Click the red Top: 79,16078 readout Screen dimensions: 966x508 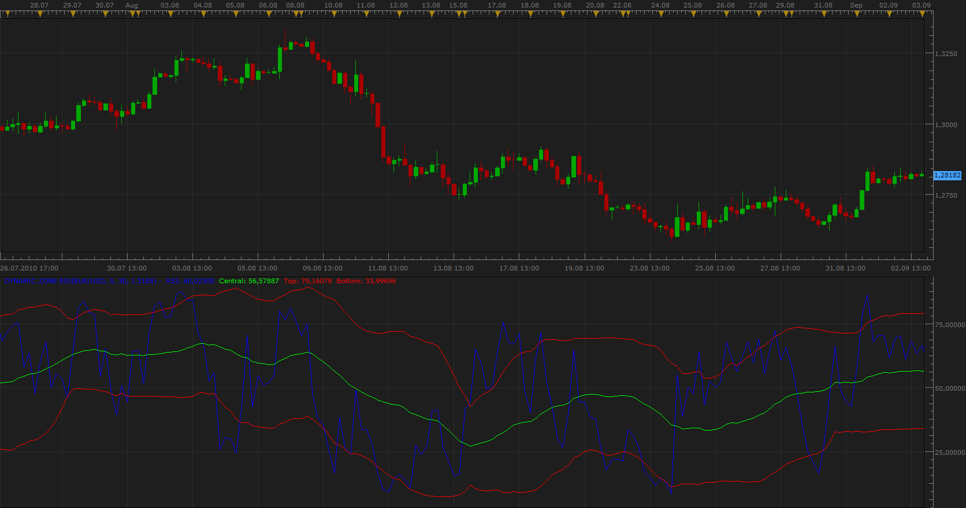click(x=308, y=281)
